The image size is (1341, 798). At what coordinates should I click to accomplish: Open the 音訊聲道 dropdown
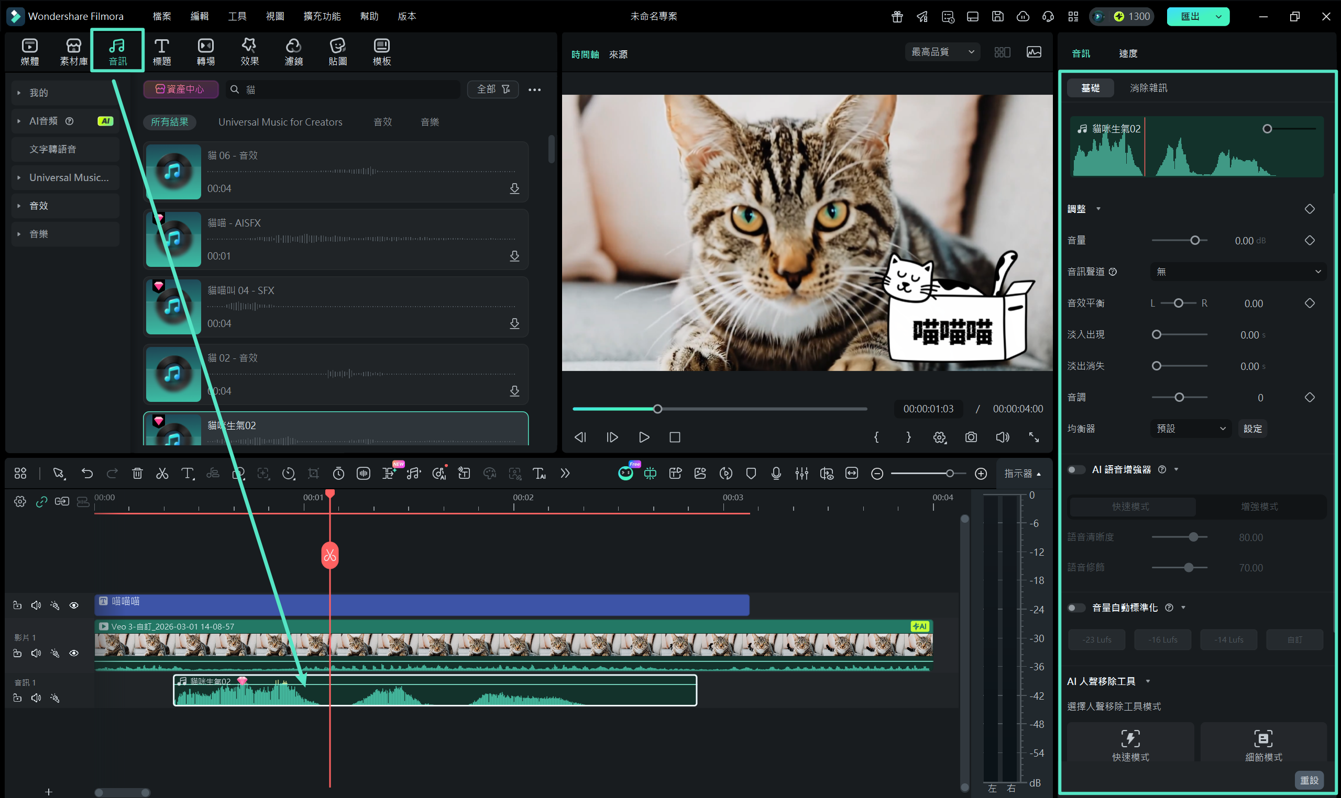coord(1238,272)
